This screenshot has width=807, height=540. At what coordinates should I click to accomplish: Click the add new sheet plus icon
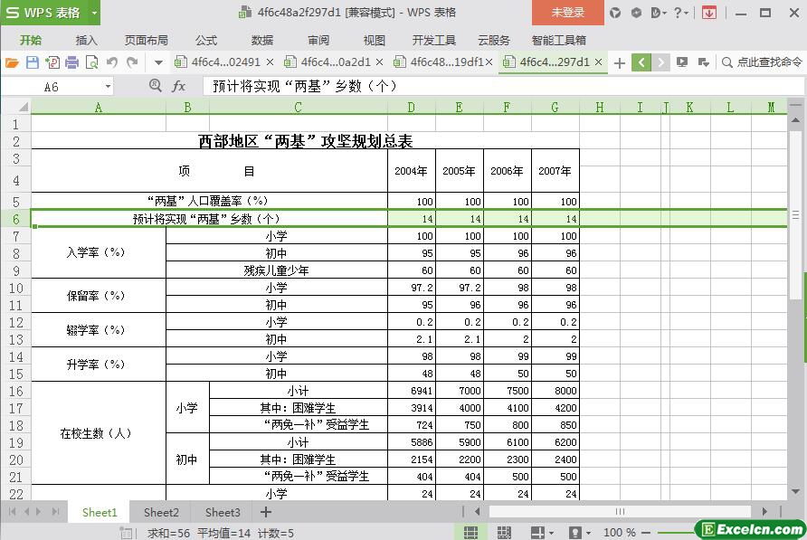coord(266,512)
